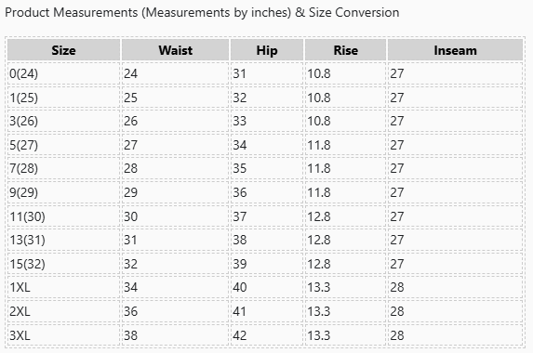The height and width of the screenshot is (353, 533).
Task: Click the 15(32) size cell
Action: pyautogui.click(x=64, y=264)
